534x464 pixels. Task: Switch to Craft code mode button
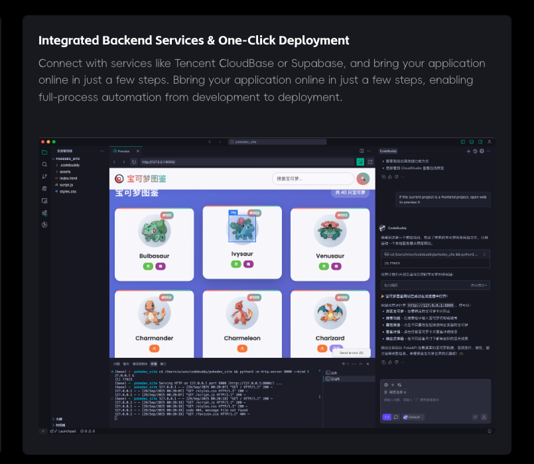[387, 417]
